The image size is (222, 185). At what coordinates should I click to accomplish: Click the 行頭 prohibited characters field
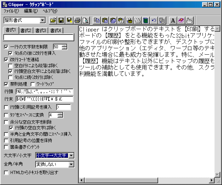pyautogui.click(x=44, y=92)
